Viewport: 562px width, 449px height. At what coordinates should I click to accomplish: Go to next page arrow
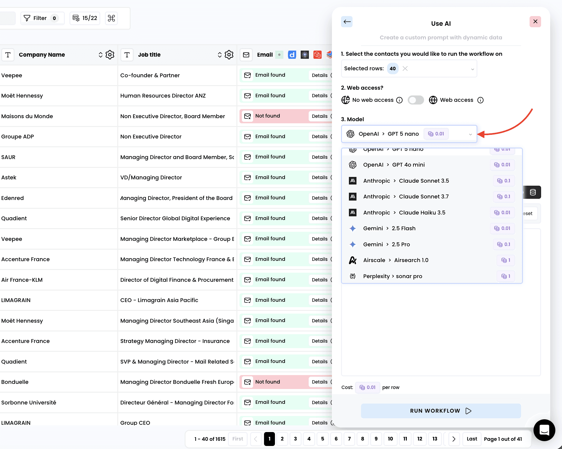(454, 439)
